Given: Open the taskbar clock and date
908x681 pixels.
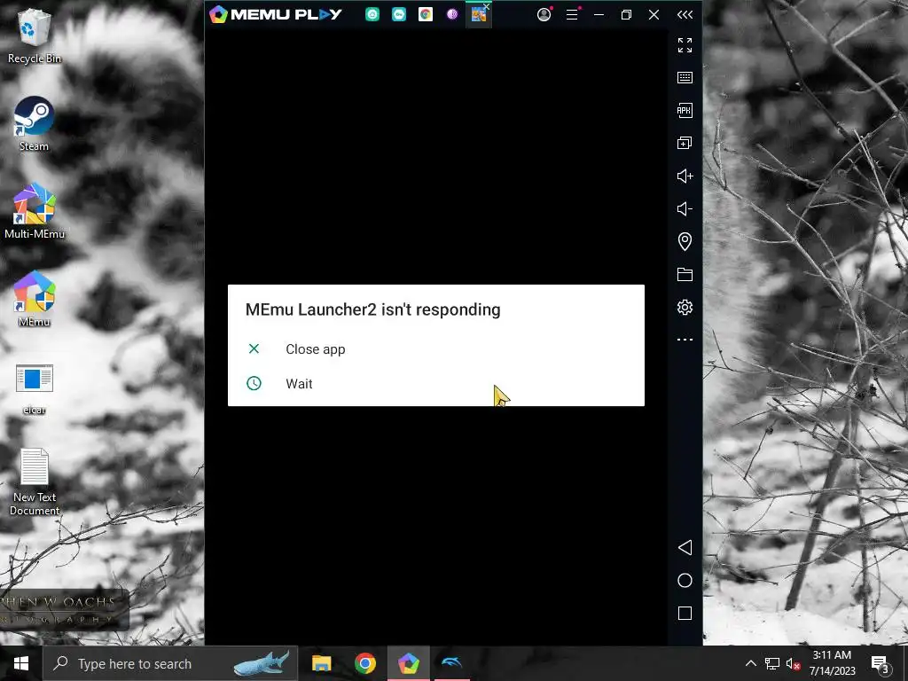Looking at the screenshot, I should pyautogui.click(x=832, y=663).
